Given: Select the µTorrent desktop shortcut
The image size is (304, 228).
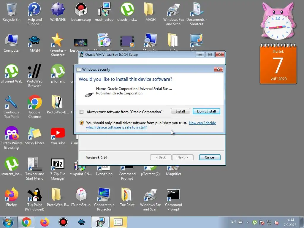Looking at the screenshot, I should point(58,74).
